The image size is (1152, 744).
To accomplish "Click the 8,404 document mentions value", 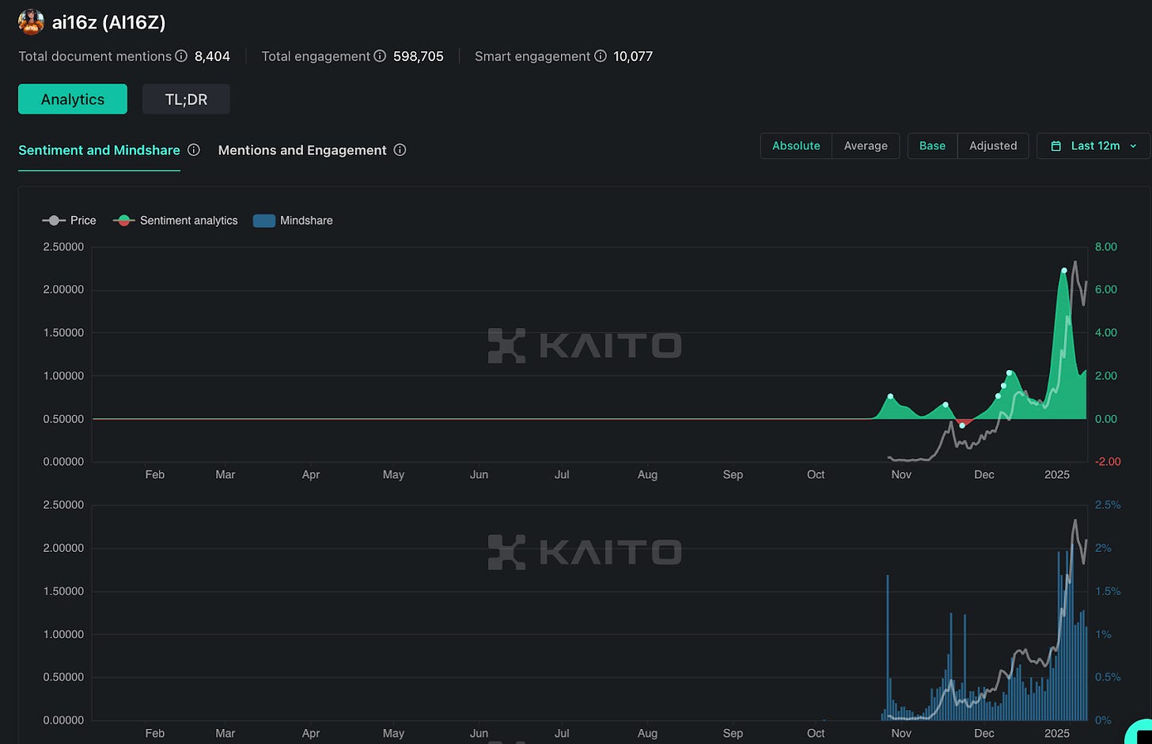I will point(212,56).
